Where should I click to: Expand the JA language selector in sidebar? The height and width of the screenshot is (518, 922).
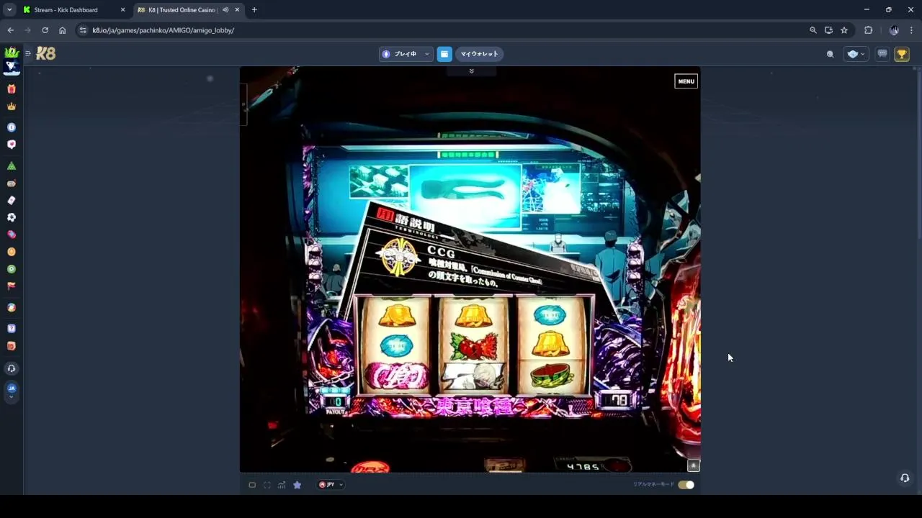pos(12,391)
